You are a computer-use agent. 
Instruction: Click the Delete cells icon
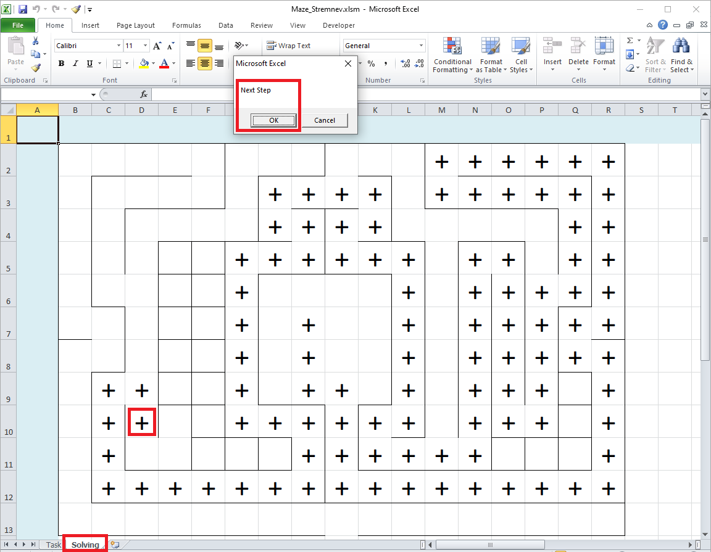578,46
